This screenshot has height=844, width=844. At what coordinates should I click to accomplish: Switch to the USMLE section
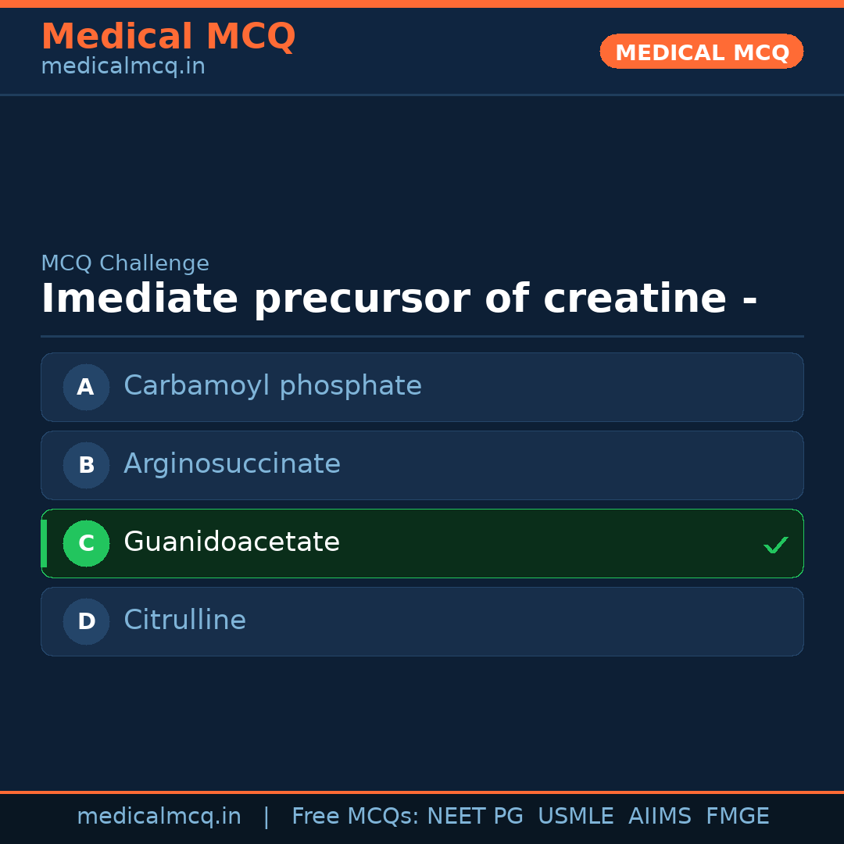576,815
